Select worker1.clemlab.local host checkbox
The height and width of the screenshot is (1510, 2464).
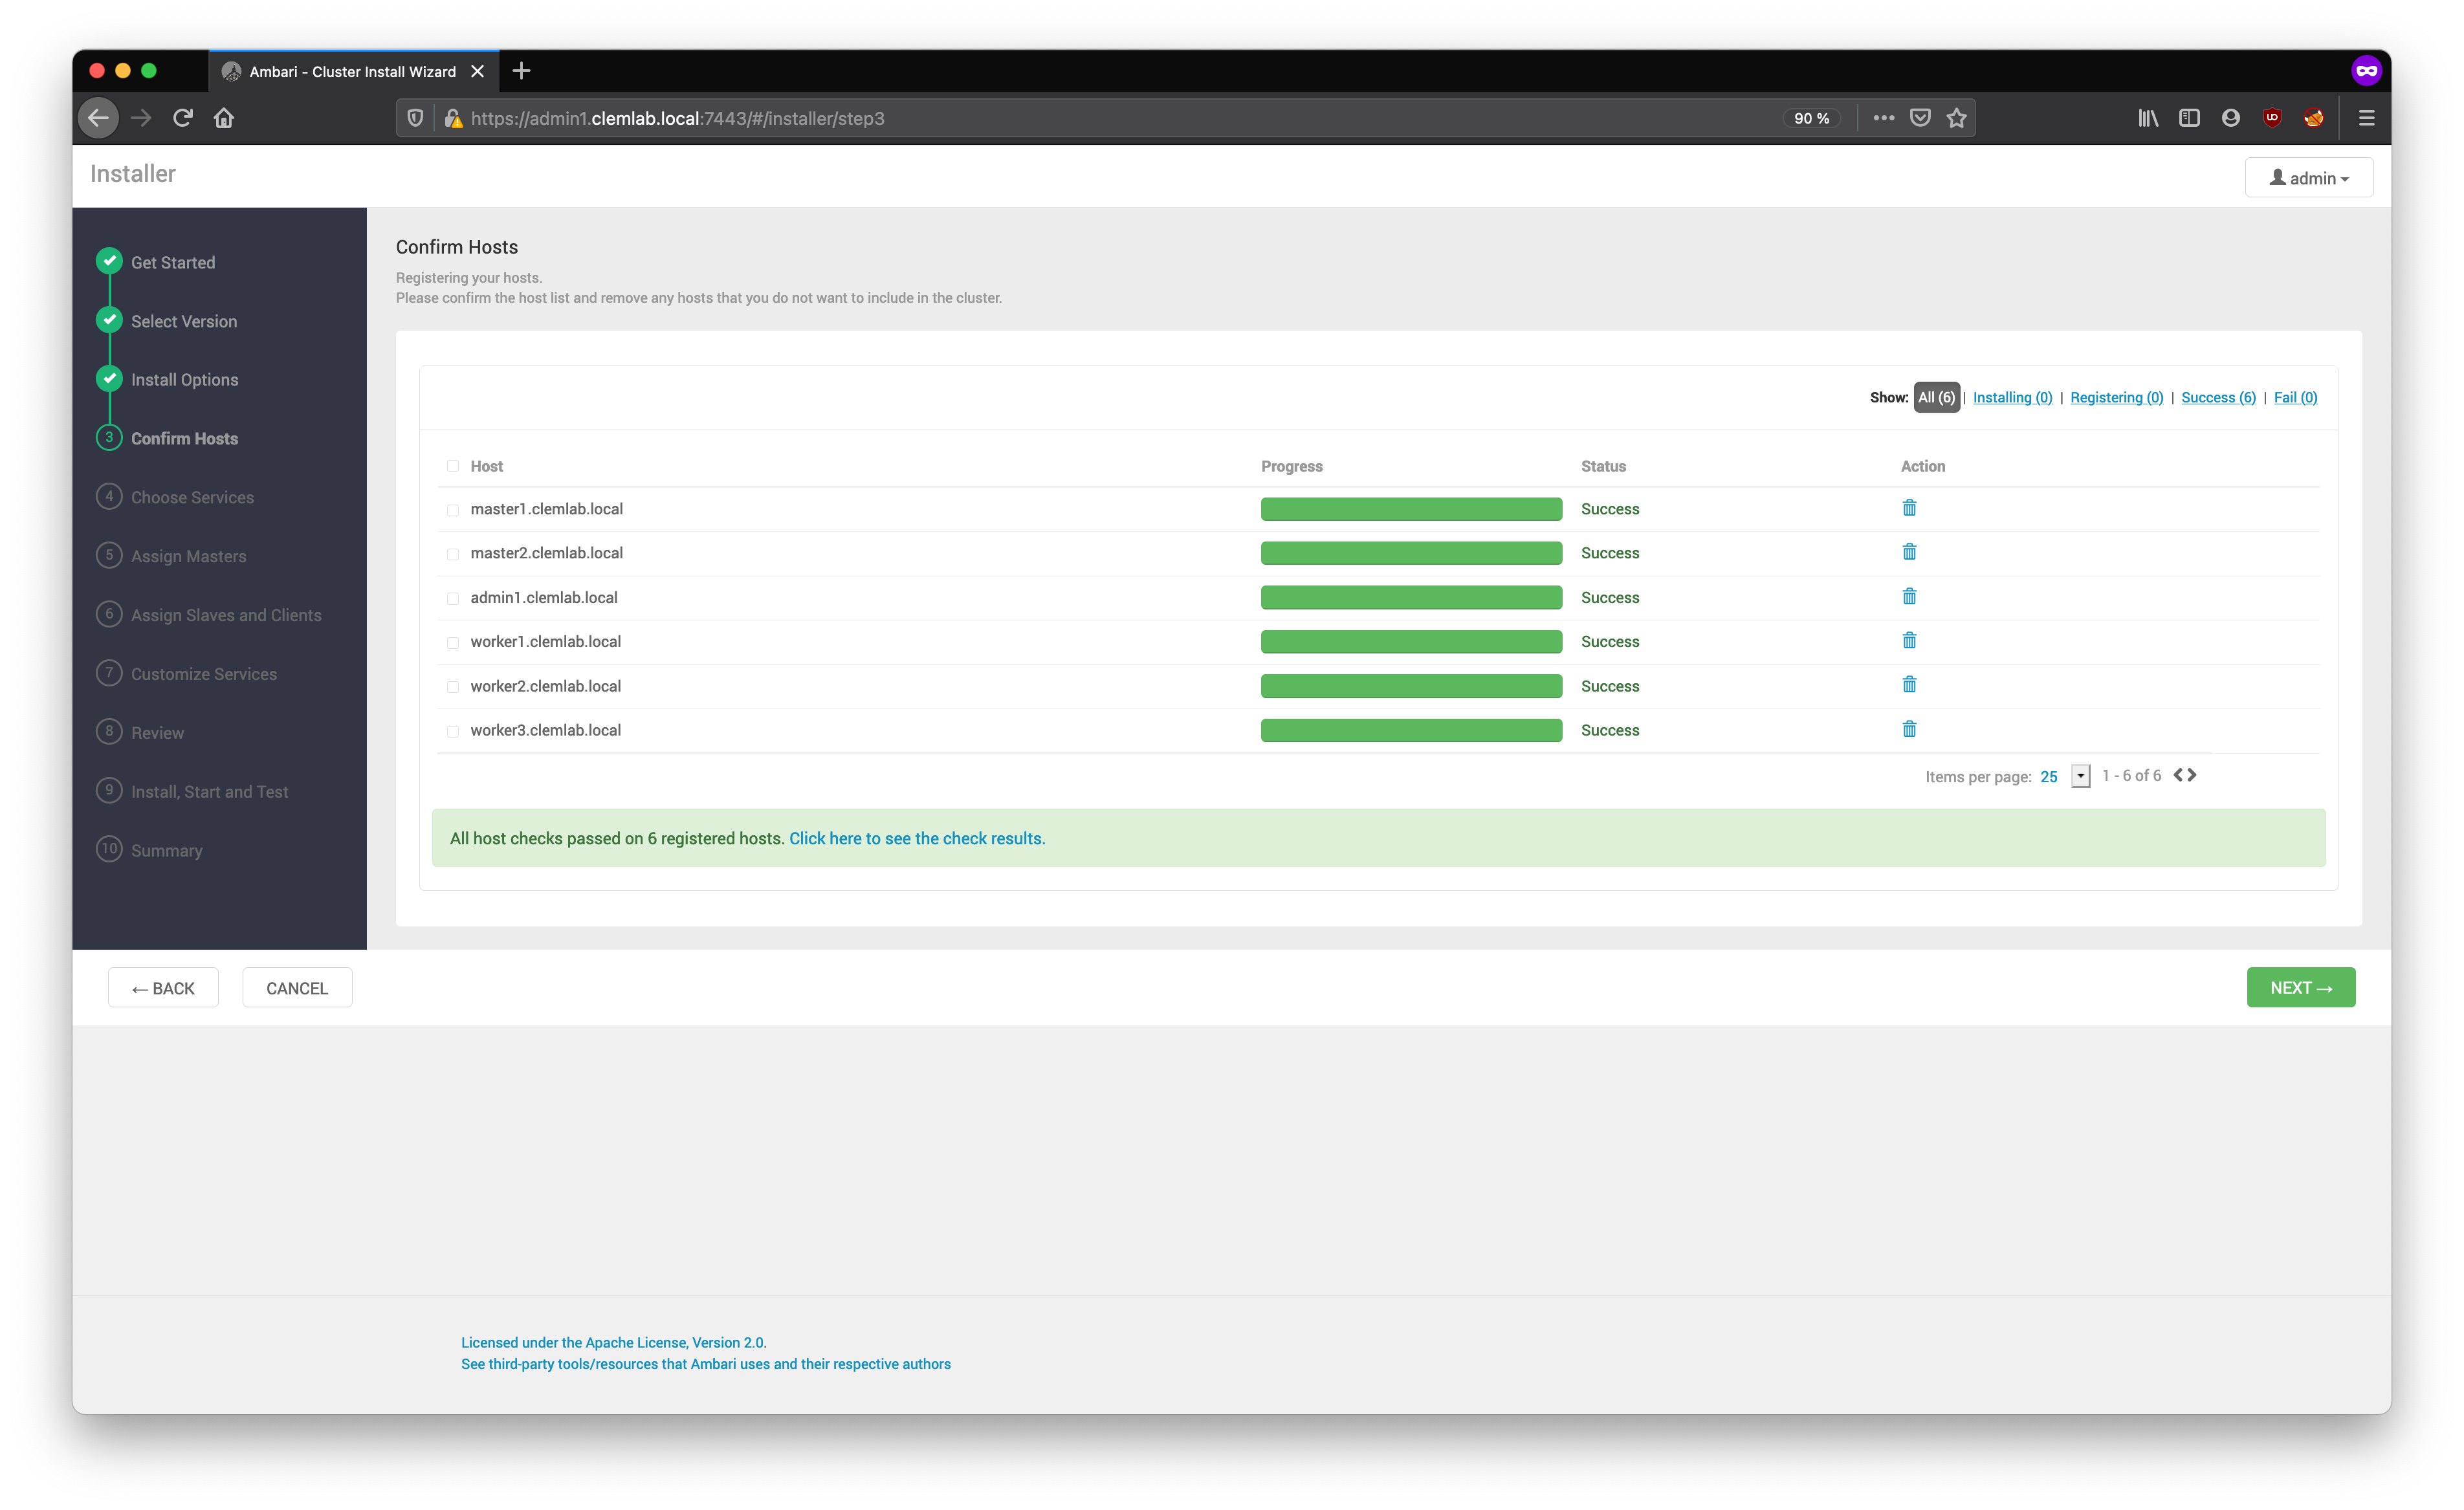click(x=453, y=642)
